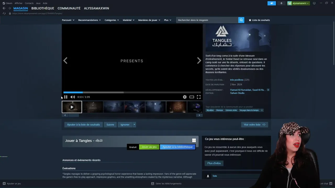Image resolution: width=335 pixels, height=188 pixels.
Task: Select the Voyage dans le temps tag
Action: (249, 110)
